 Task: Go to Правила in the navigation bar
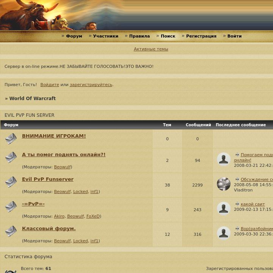coord(140,36)
